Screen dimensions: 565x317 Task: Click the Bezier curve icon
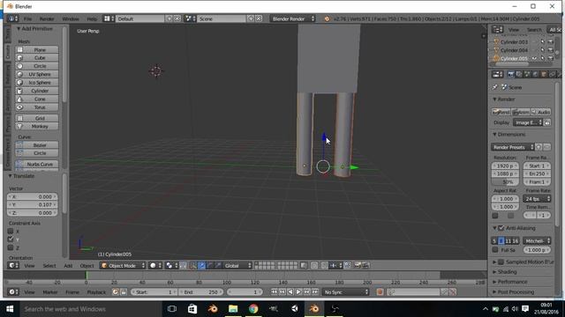[x=19, y=145]
